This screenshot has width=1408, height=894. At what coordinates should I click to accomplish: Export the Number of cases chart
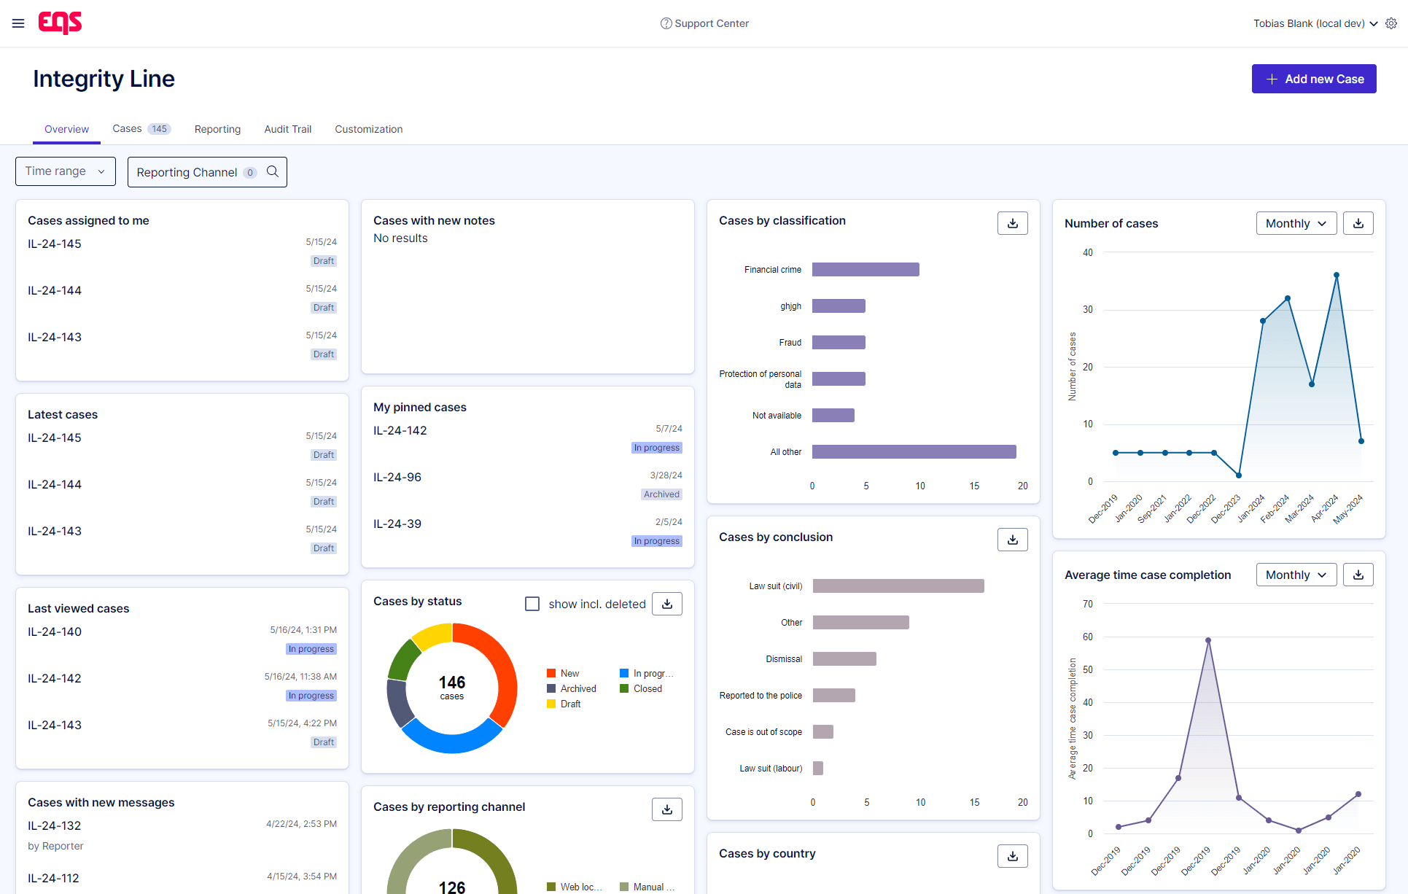(x=1358, y=222)
